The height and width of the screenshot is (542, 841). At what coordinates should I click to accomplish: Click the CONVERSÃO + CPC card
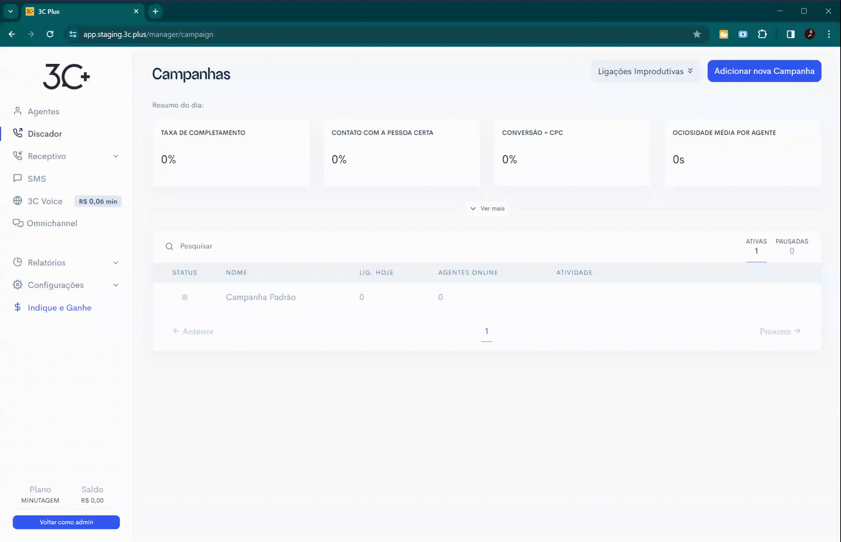(572, 153)
